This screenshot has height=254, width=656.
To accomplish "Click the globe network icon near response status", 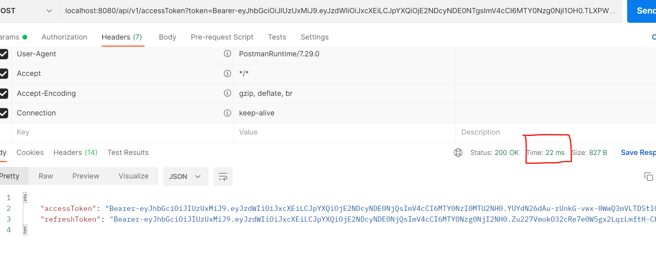I will pos(458,152).
